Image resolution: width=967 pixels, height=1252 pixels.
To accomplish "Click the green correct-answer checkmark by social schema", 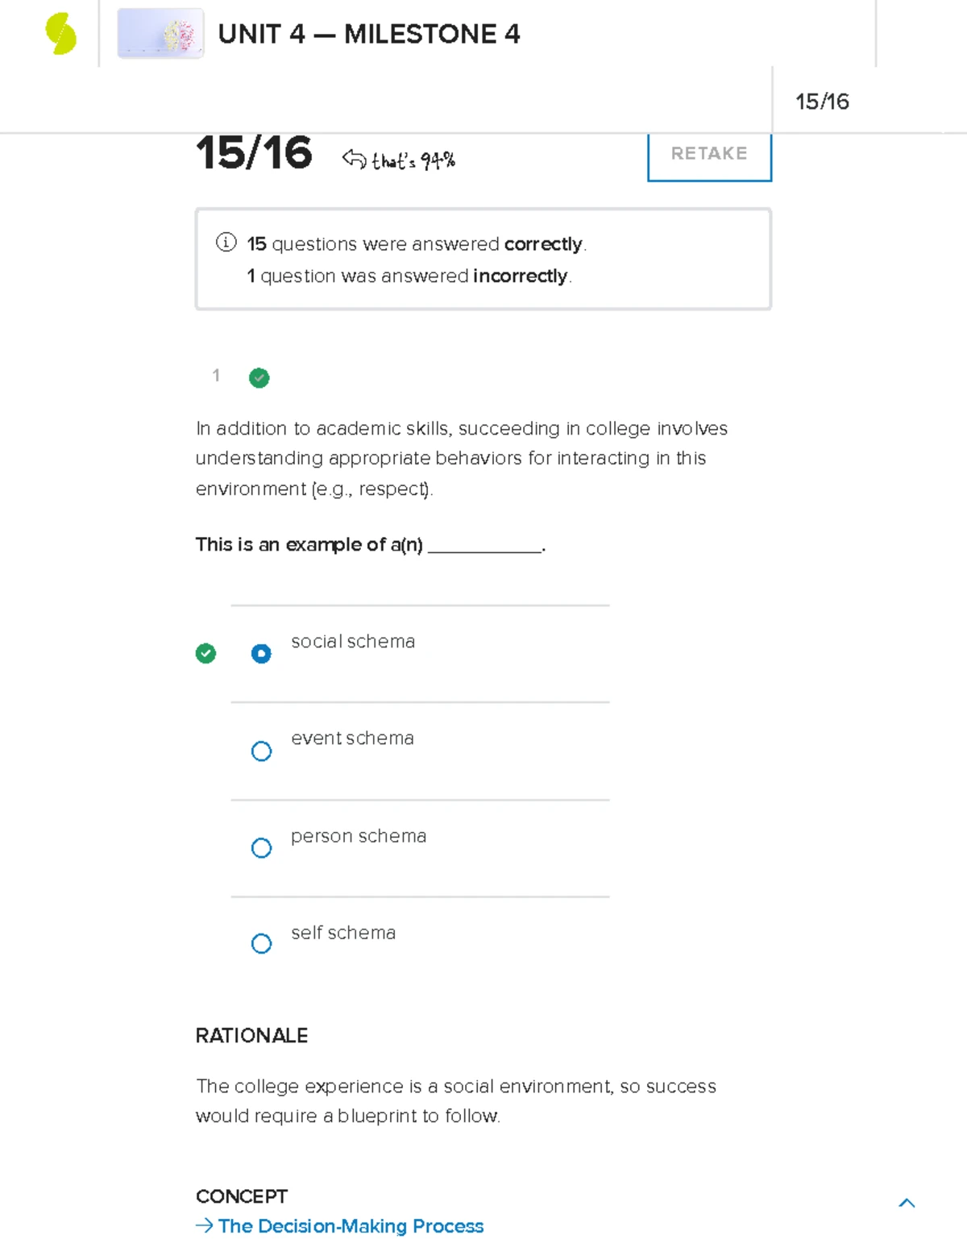I will 205,653.
